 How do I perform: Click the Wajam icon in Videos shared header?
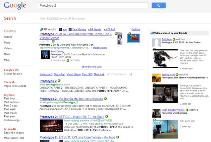pos(152,33)
